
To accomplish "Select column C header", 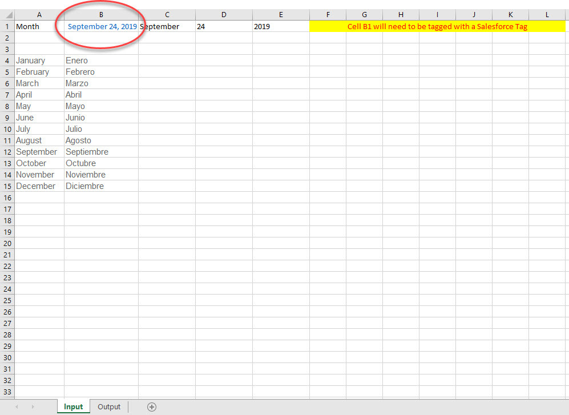I will pos(167,15).
